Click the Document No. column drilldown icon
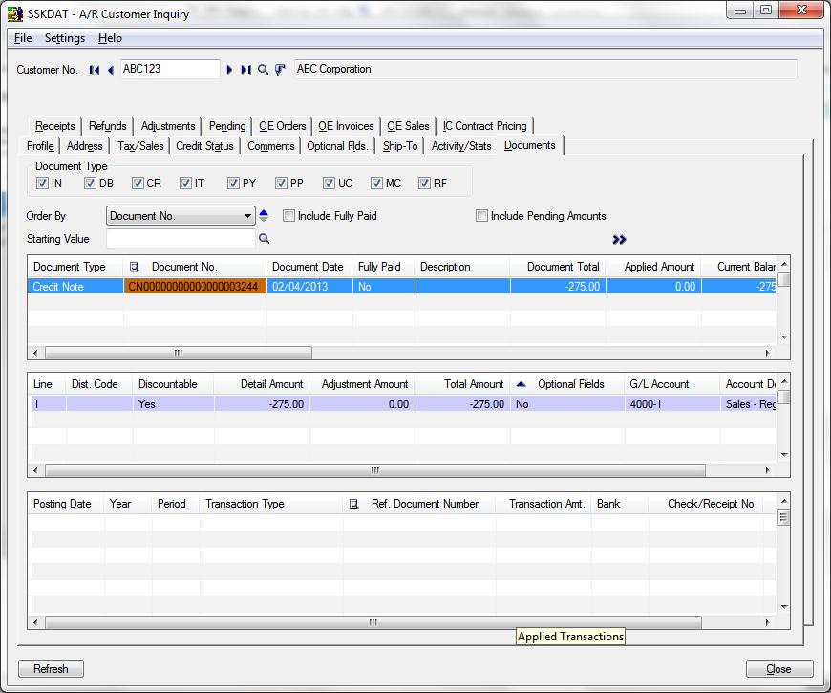 (135, 267)
